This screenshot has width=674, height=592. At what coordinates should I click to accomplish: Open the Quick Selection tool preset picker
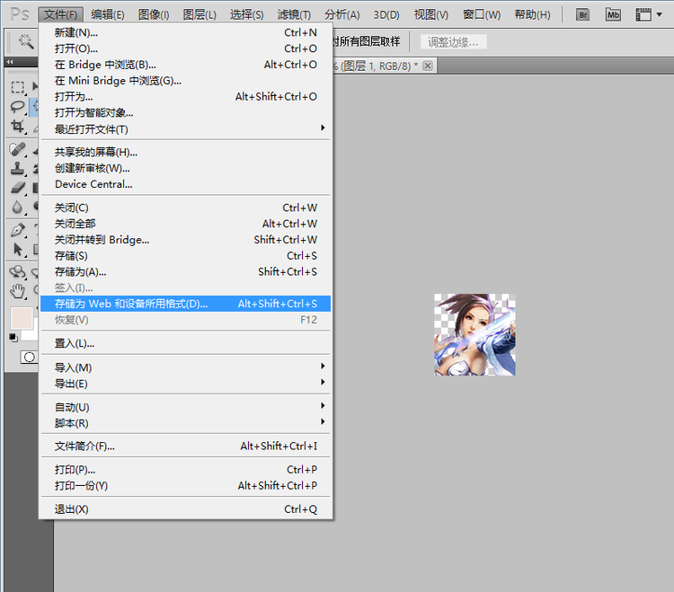coord(25,42)
